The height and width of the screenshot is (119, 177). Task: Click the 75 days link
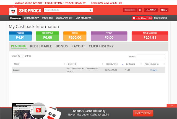point(154,70)
